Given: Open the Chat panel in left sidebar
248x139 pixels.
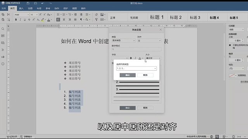Looking at the screenshot, I should 3,43.
